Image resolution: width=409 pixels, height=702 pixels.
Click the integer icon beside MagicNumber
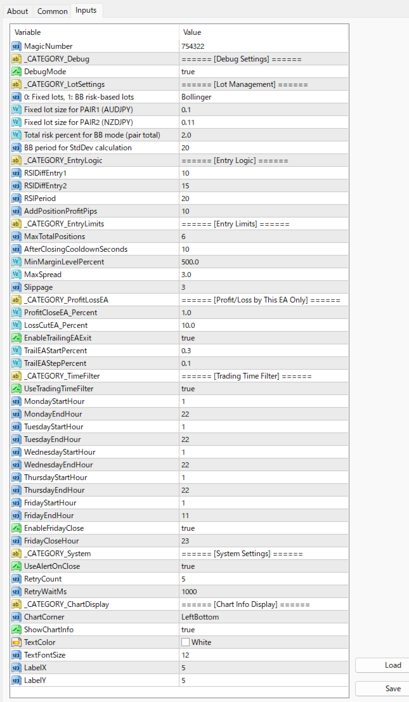[16, 46]
